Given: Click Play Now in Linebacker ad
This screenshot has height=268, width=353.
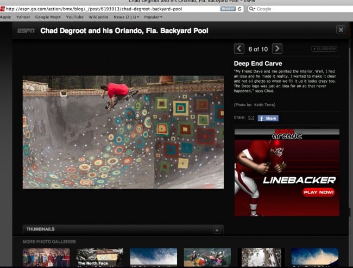Looking at the screenshot, I should [318, 192].
